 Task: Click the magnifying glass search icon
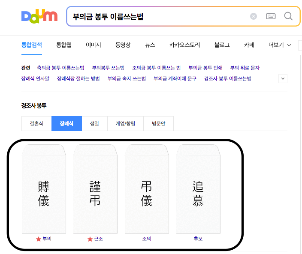pos(288,16)
